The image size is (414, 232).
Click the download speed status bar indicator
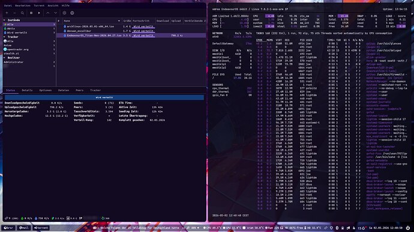point(26,218)
